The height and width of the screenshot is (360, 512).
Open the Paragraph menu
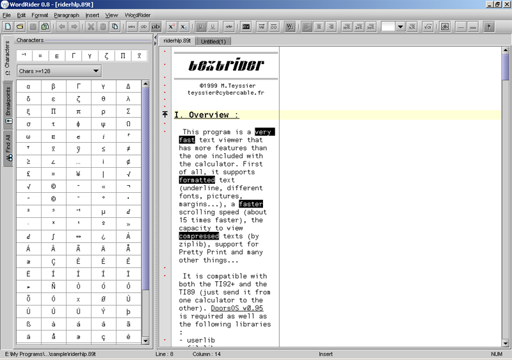pos(67,15)
